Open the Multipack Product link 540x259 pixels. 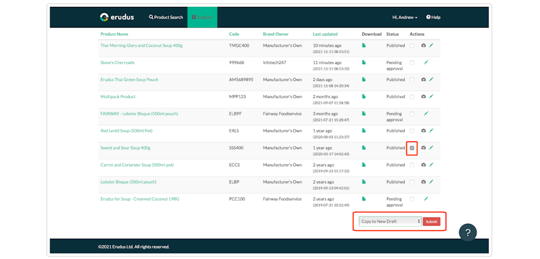[118, 97]
